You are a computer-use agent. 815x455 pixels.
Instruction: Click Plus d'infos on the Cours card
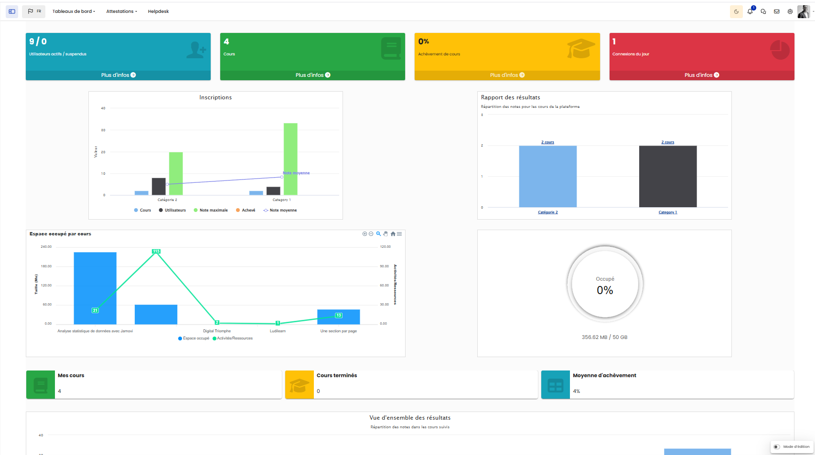(312, 75)
